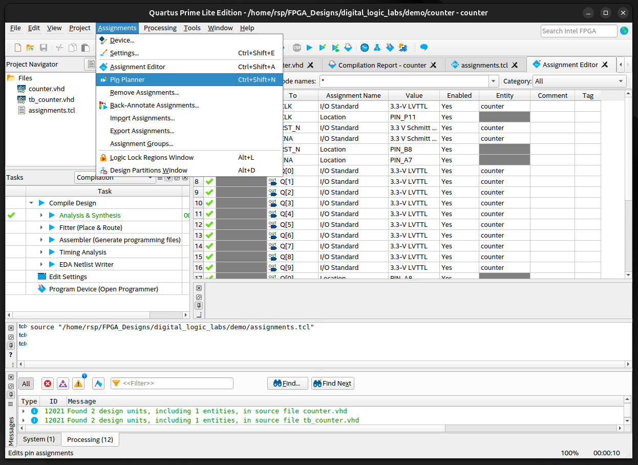Click the speech bubble icon in toolbar
This screenshot has width=638, height=465.
coord(424,48)
